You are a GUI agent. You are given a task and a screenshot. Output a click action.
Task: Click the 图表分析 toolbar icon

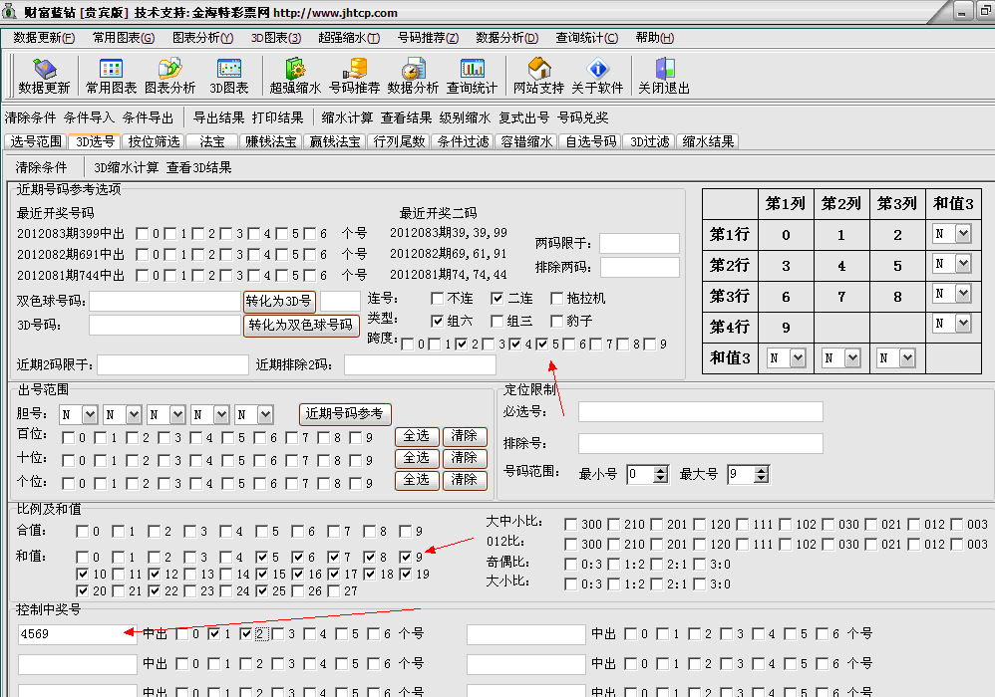[169, 76]
